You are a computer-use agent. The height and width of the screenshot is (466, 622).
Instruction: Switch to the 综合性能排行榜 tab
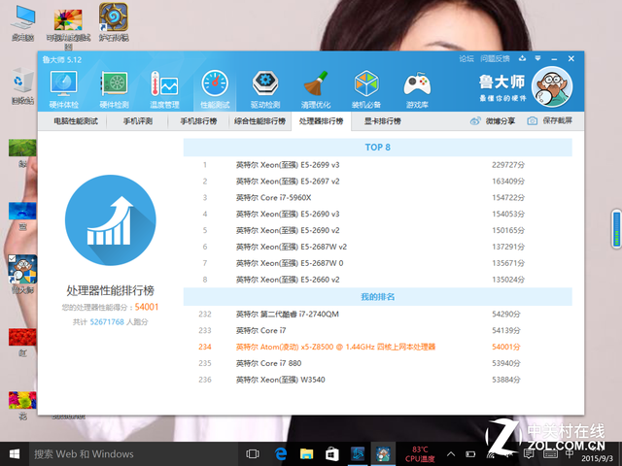pyautogui.click(x=259, y=121)
